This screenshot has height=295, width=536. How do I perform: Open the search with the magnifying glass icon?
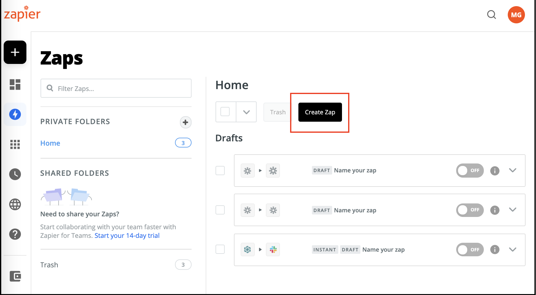coord(491,14)
